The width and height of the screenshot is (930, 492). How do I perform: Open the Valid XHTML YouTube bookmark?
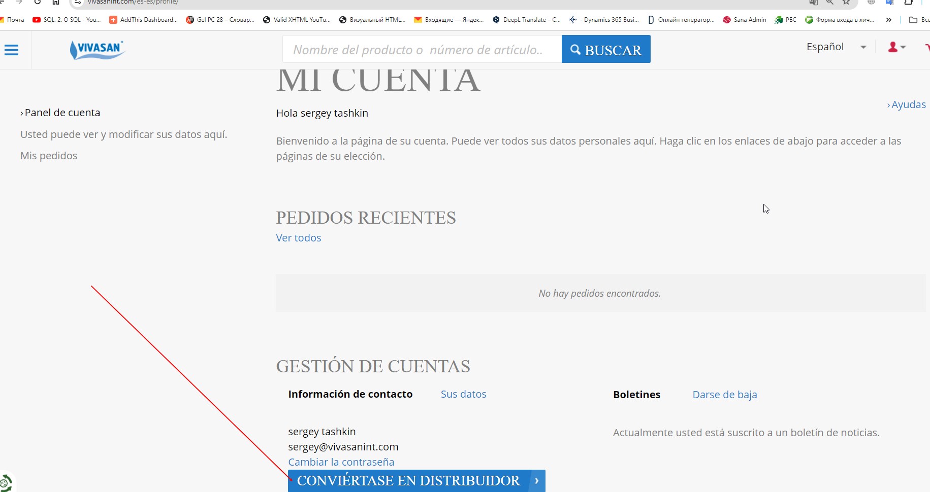pyautogui.click(x=297, y=20)
